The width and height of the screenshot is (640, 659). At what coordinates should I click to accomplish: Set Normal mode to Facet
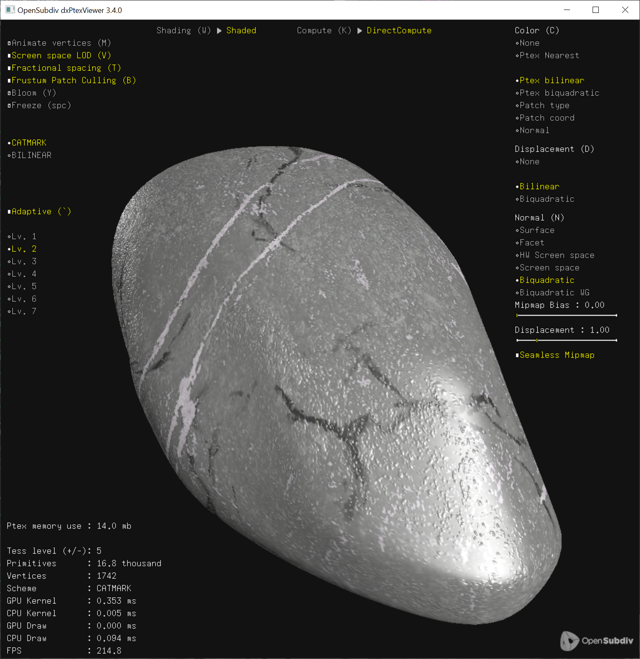(530, 243)
